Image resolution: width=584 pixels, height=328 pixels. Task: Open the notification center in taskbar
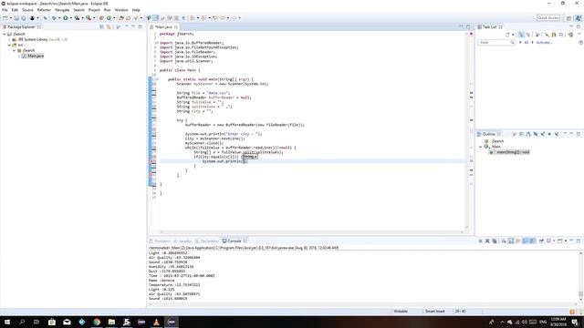pos(575,322)
